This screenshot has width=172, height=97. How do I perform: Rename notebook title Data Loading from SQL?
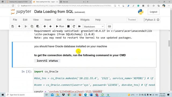coord(54,12)
